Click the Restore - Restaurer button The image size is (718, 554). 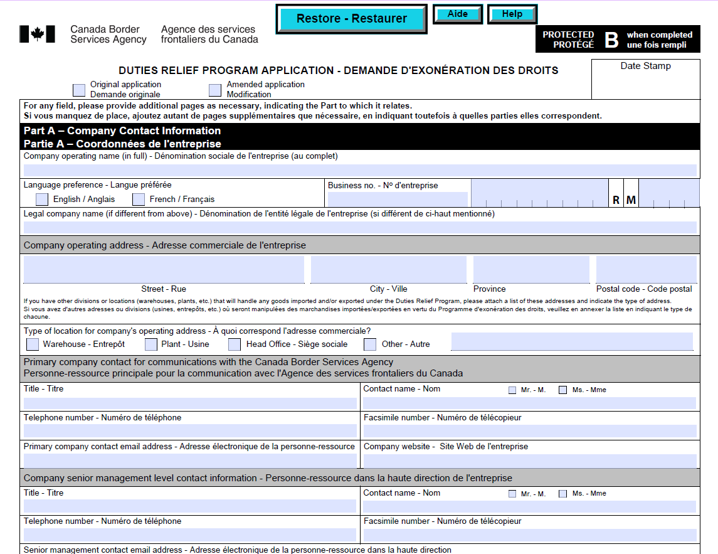tap(351, 19)
